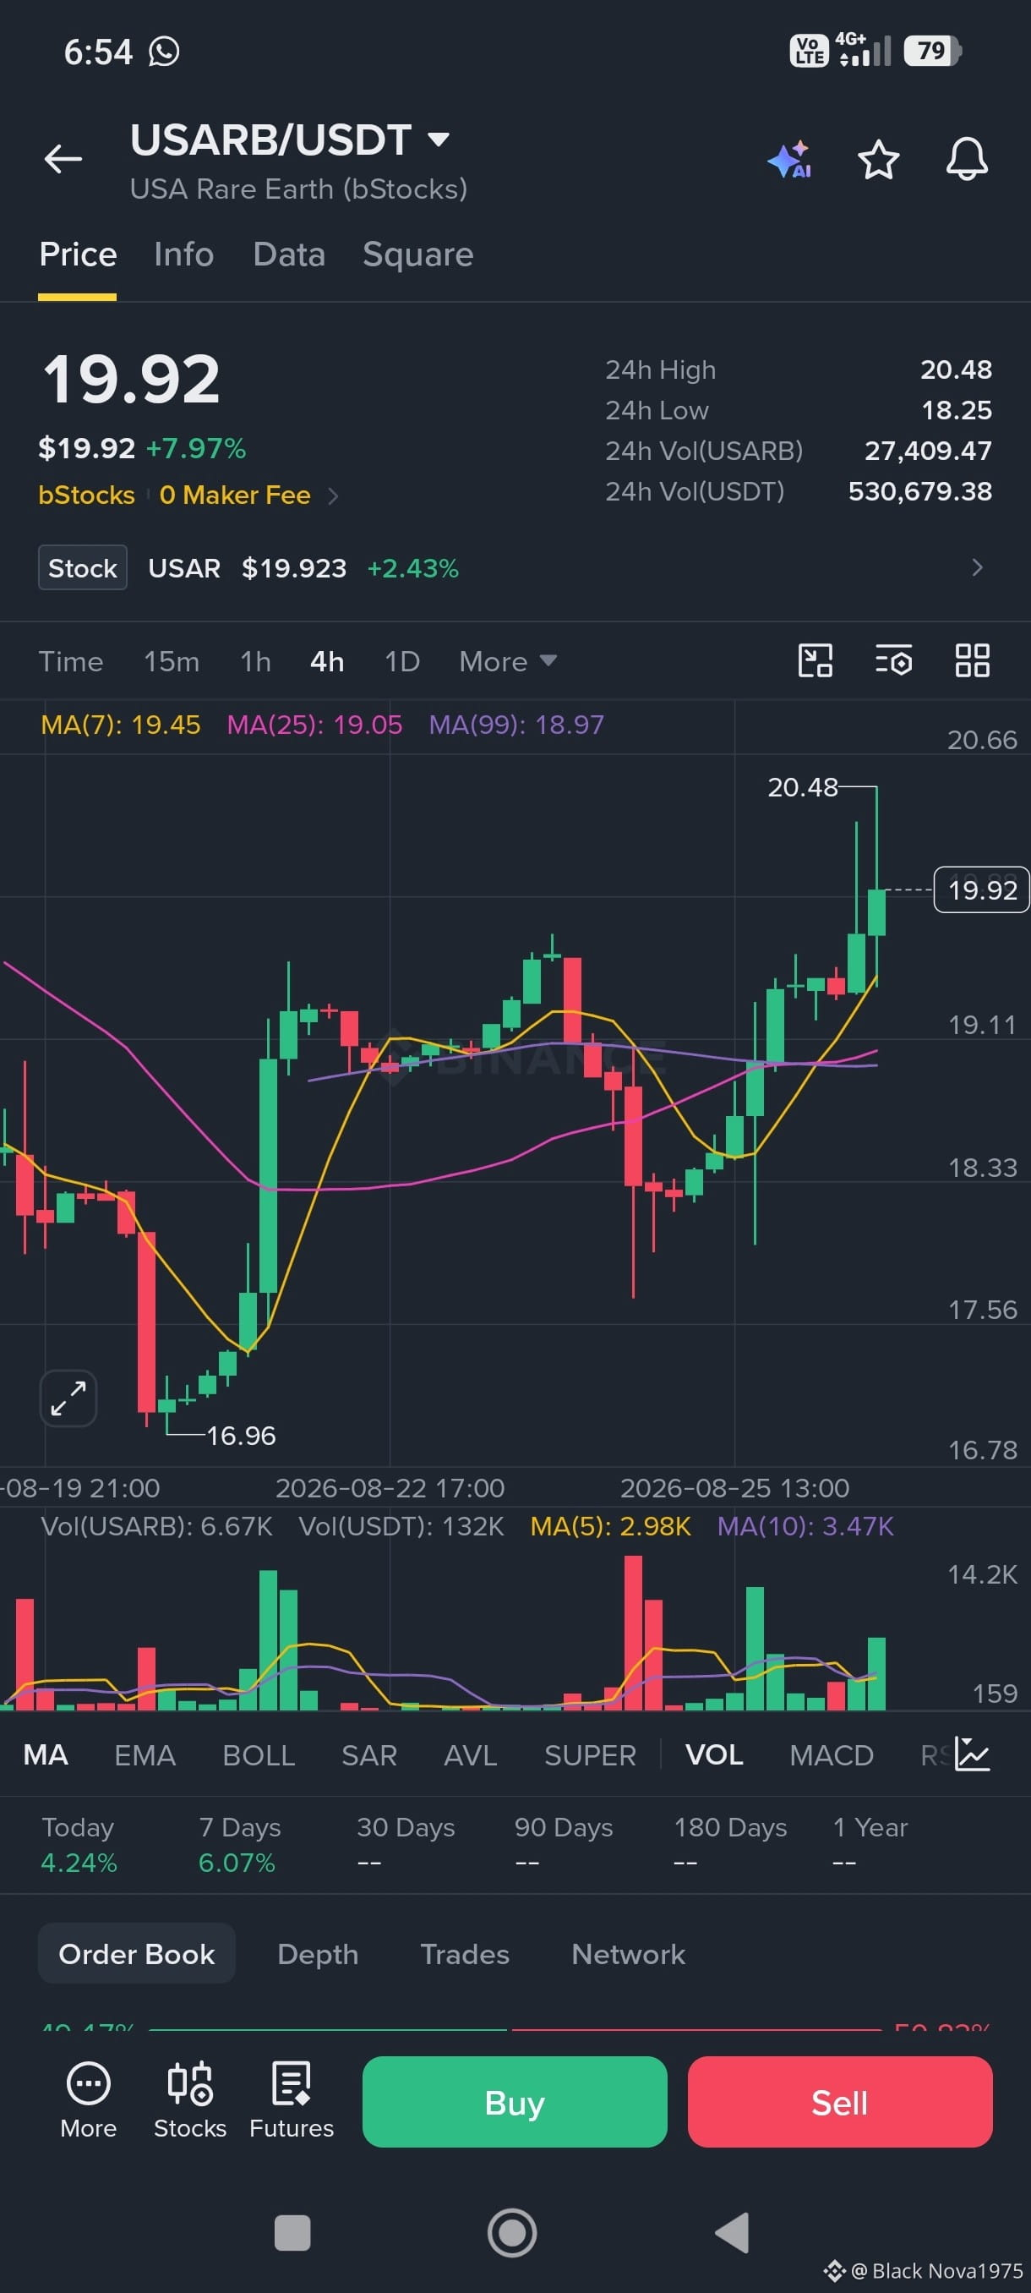This screenshot has width=1031, height=2293.
Task: Open WhatsApp notification in status bar
Action: click(164, 52)
